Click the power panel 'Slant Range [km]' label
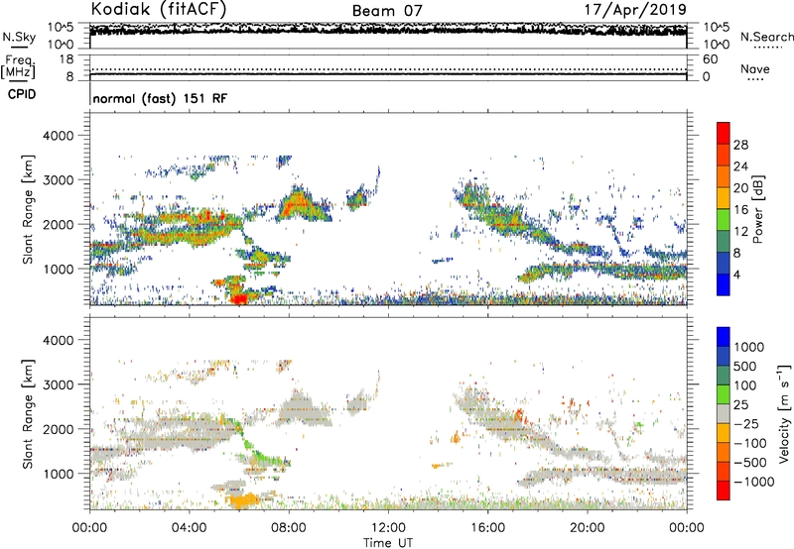Screen dimensions: 794x549 click(28, 209)
